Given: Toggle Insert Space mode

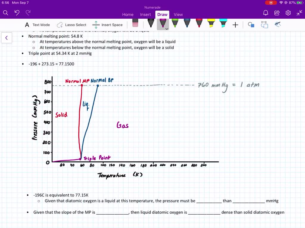Looking at the screenshot, I should coord(108,25).
